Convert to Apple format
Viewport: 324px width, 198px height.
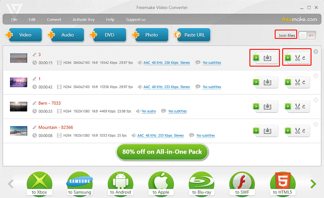pos(161,183)
